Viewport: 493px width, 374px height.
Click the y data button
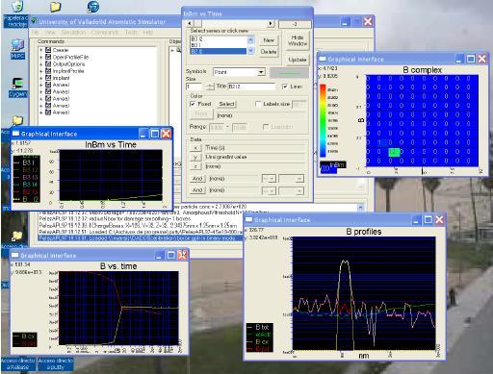point(195,157)
